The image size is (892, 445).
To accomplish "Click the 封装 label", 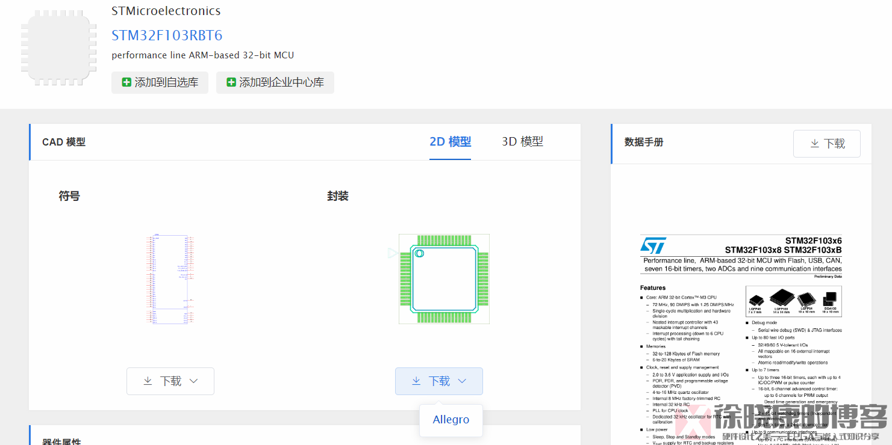I will click(x=338, y=196).
